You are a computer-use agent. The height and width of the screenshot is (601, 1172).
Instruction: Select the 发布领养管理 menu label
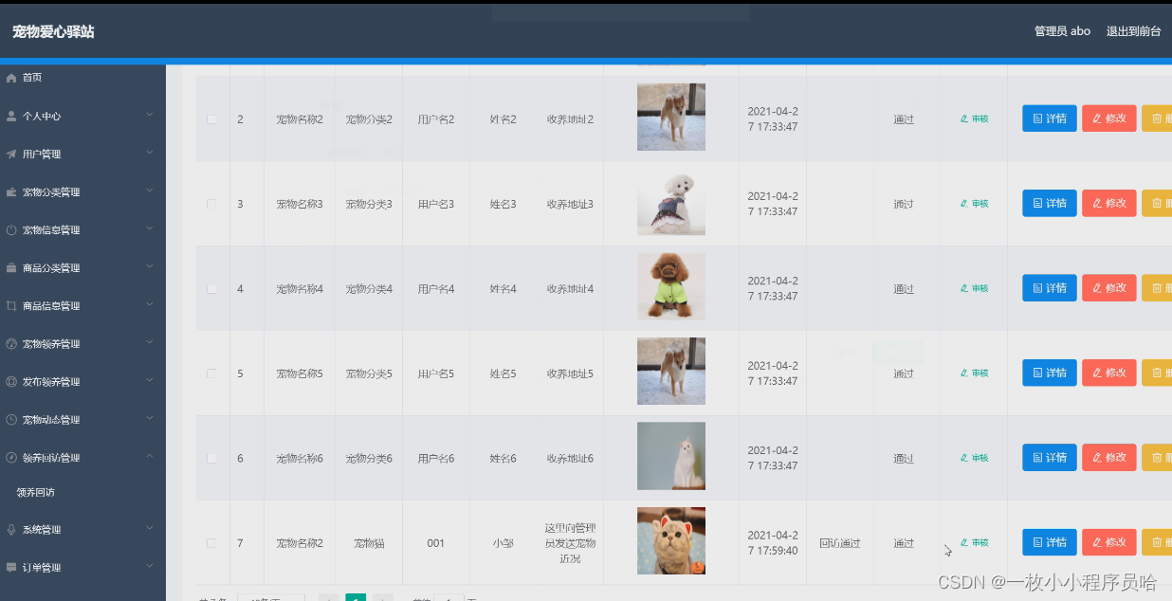pyautogui.click(x=51, y=382)
